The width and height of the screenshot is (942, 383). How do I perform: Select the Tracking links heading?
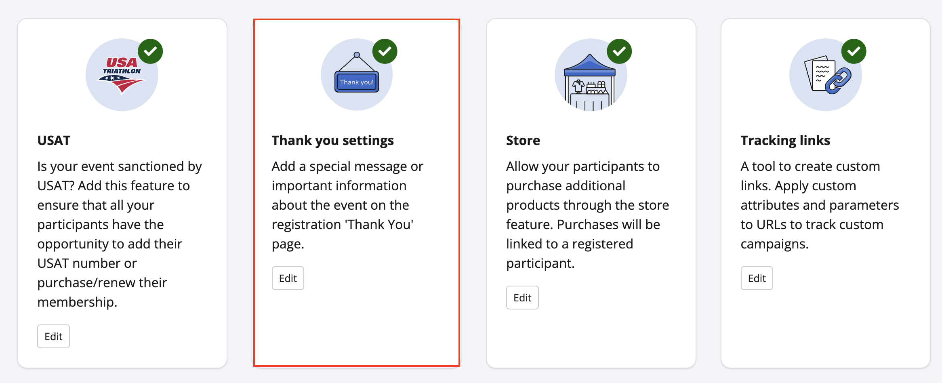click(x=785, y=141)
